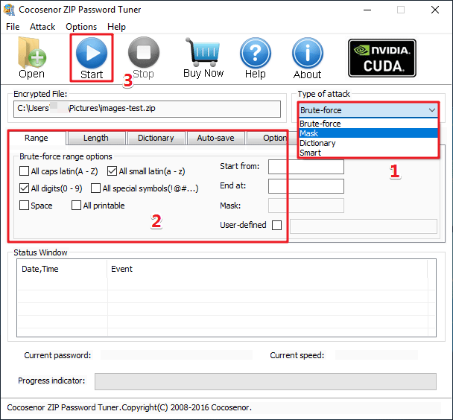Click the Event column header
The height and width of the screenshot is (420, 453).
click(267, 269)
